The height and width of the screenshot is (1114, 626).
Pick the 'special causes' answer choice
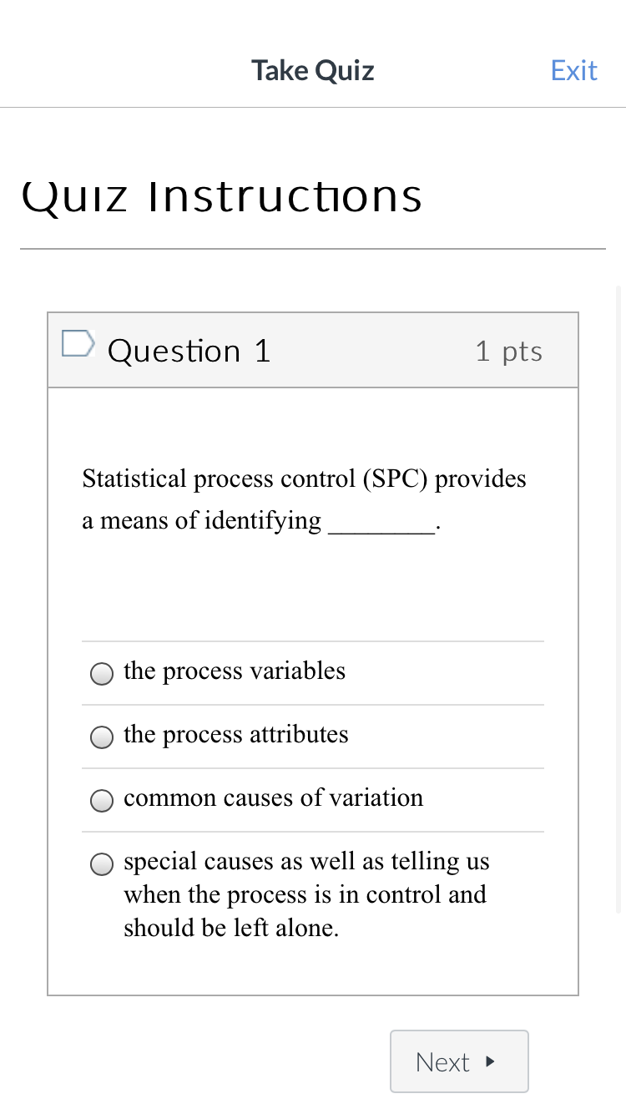pos(101,863)
